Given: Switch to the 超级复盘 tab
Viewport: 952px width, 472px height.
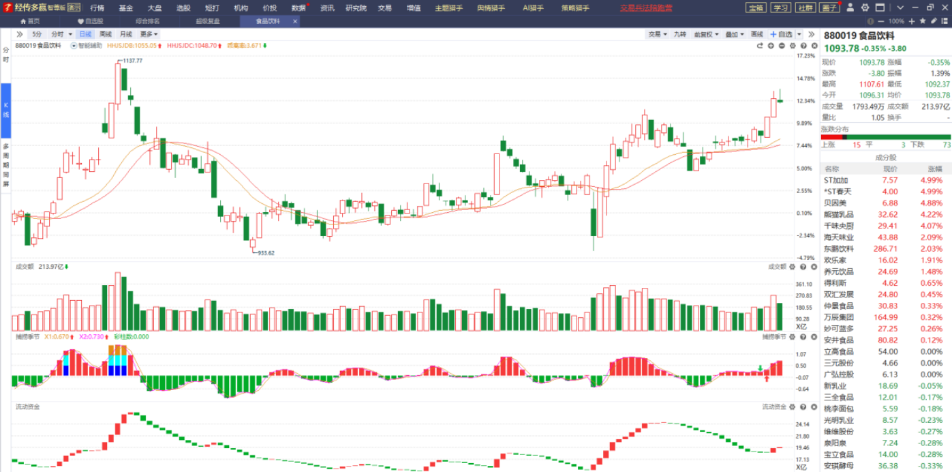Looking at the screenshot, I should [x=207, y=21].
